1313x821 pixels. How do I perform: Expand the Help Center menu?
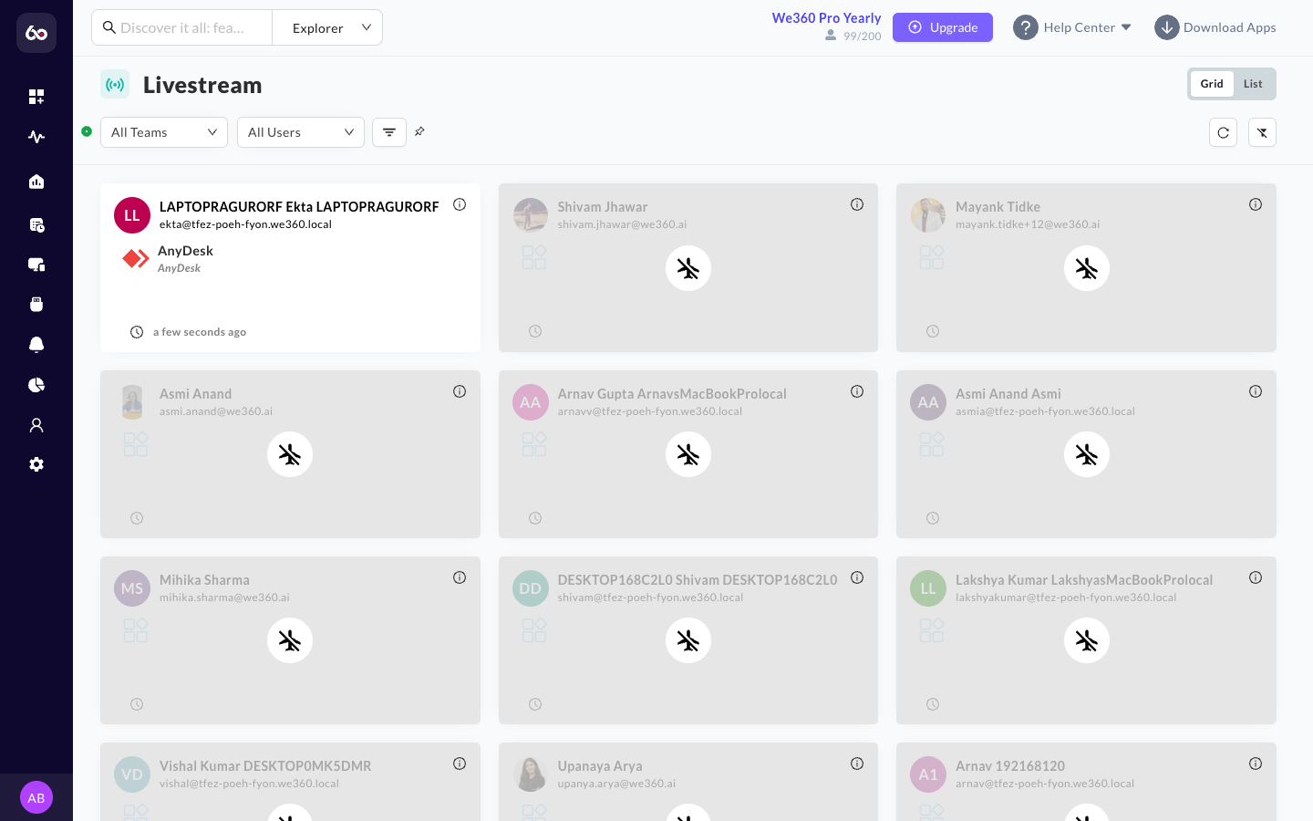pos(1073,27)
